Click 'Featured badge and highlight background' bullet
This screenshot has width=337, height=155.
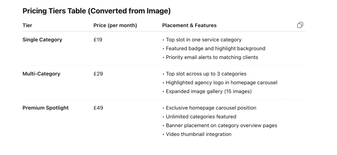pyautogui.click(x=216, y=48)
